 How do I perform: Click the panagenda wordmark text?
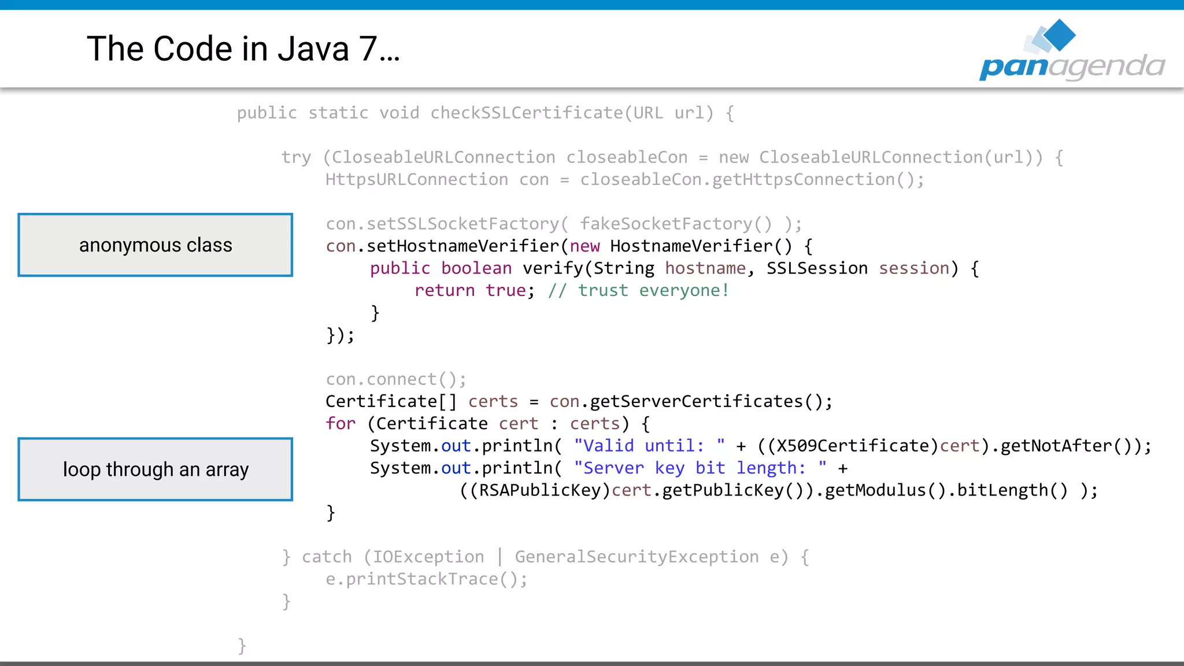1072,66
